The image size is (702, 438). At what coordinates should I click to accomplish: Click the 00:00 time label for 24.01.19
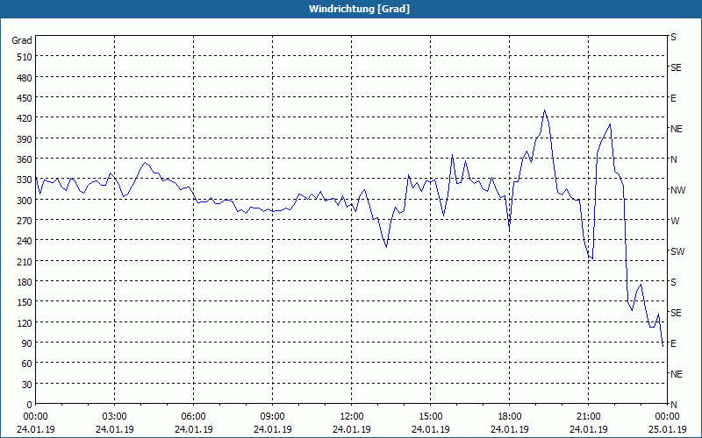[x=35, y=417]
